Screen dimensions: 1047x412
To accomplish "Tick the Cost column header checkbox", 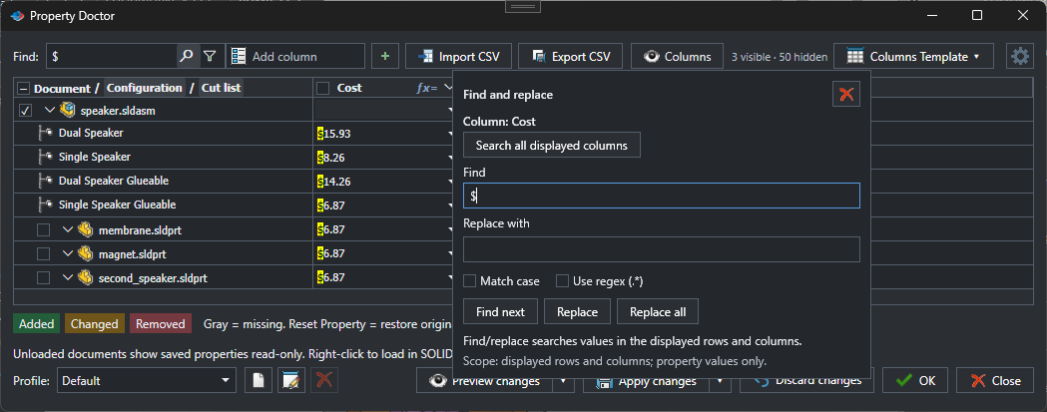I will click(323, 88).
